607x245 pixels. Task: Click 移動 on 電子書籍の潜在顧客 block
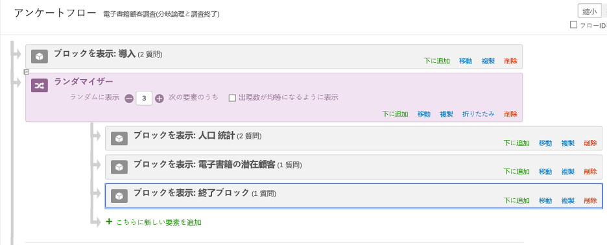point(545,172)
